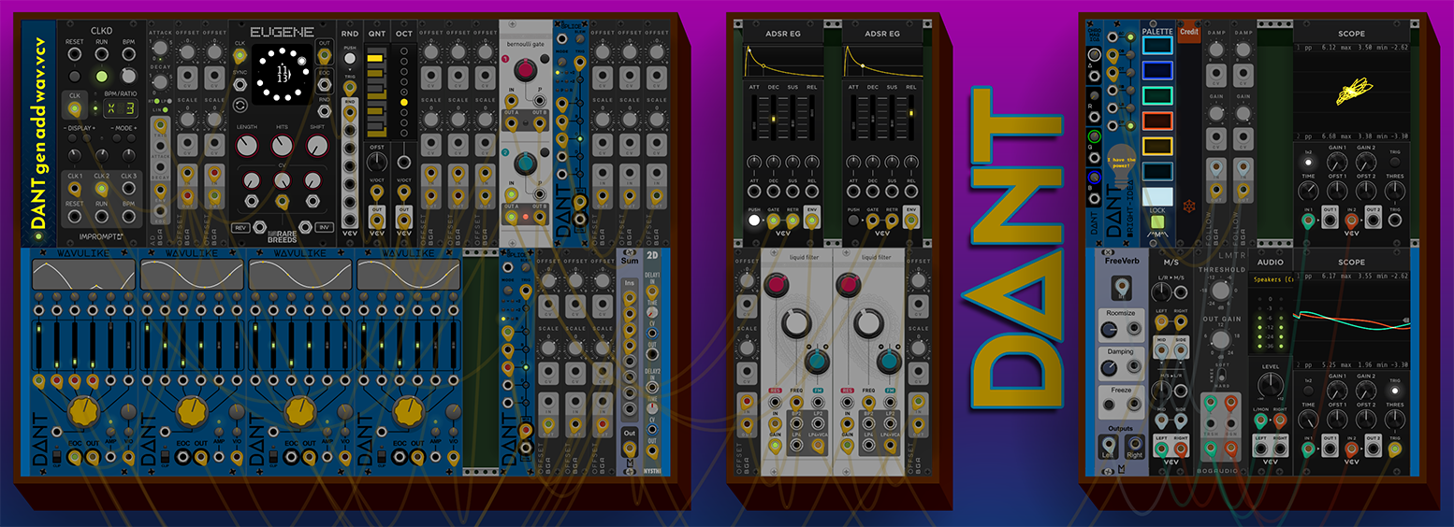Viewport: 1454px width, 527px height.
Task: Click the CLKD RESET push button
Action: 75,77
